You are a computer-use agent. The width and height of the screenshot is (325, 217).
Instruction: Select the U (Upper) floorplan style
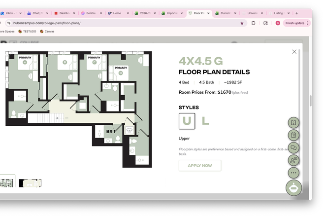pyautogui.click(x=187, y=121)
